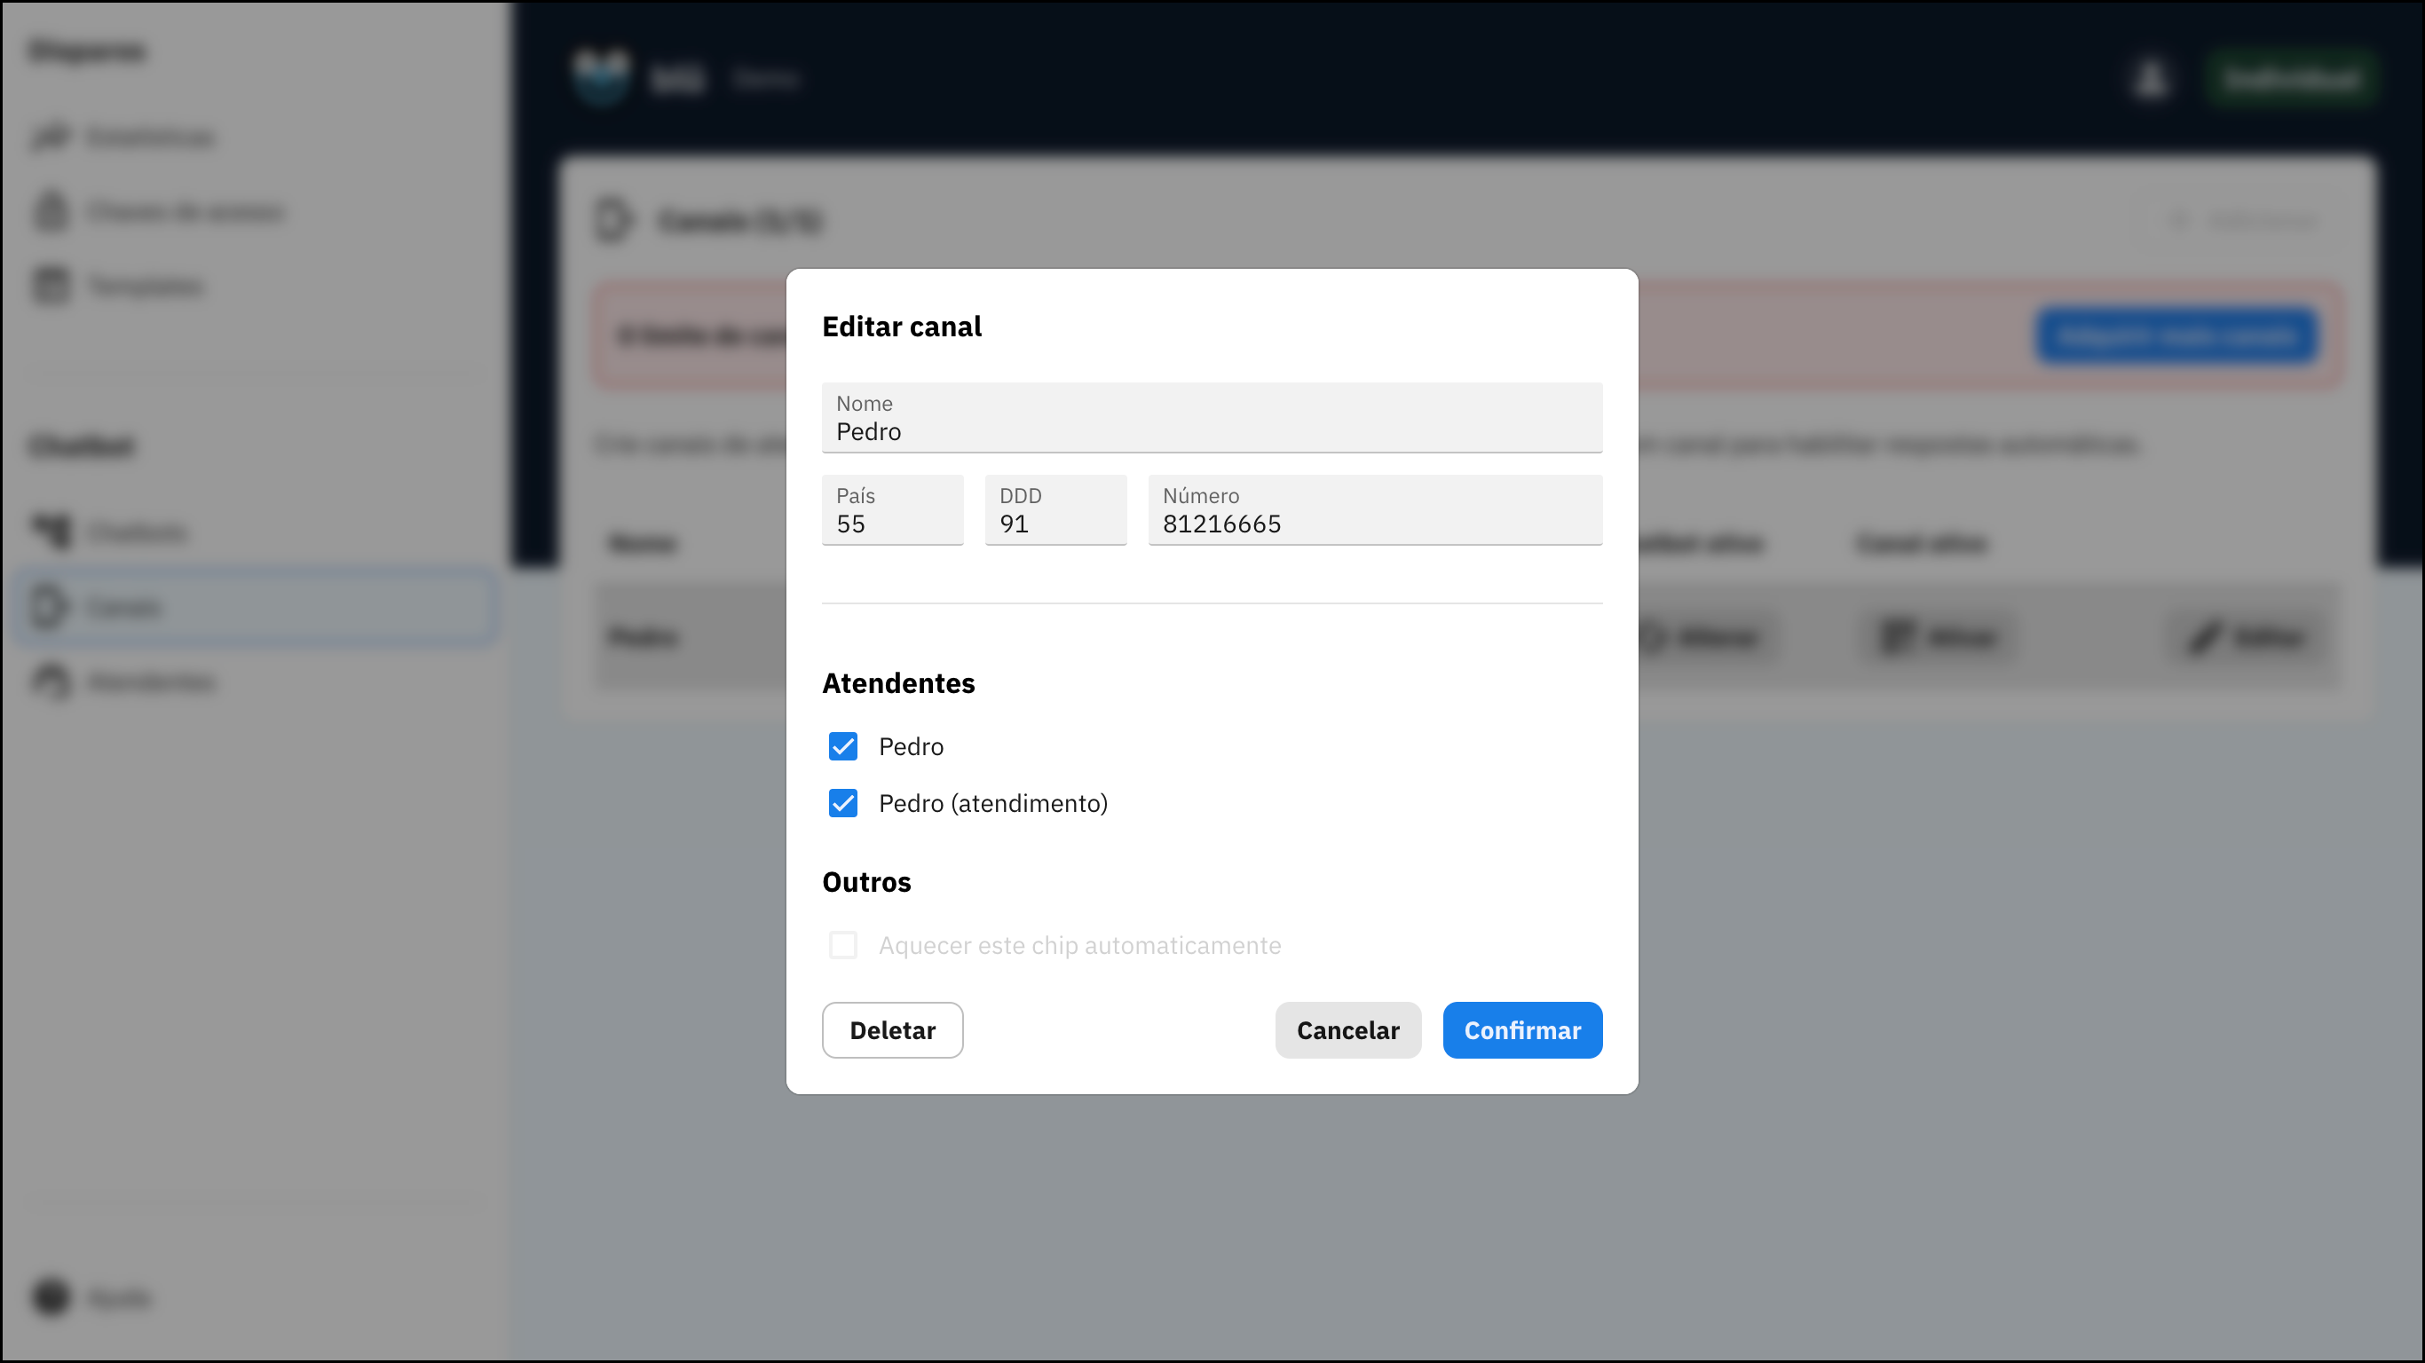This screenshot has width=2425, height=1363.
Task: Click the app logo in the top bar
Action: click(x=602, y=77)
